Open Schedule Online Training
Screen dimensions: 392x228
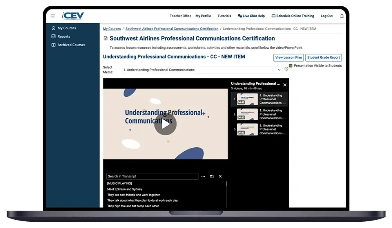[x=293, y=16]
